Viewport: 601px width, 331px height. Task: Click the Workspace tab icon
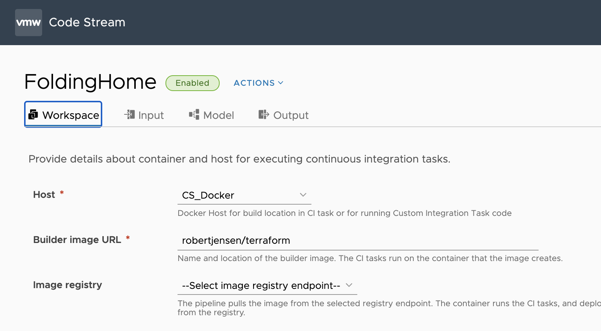pyautogui.click(x=33, y=114)
